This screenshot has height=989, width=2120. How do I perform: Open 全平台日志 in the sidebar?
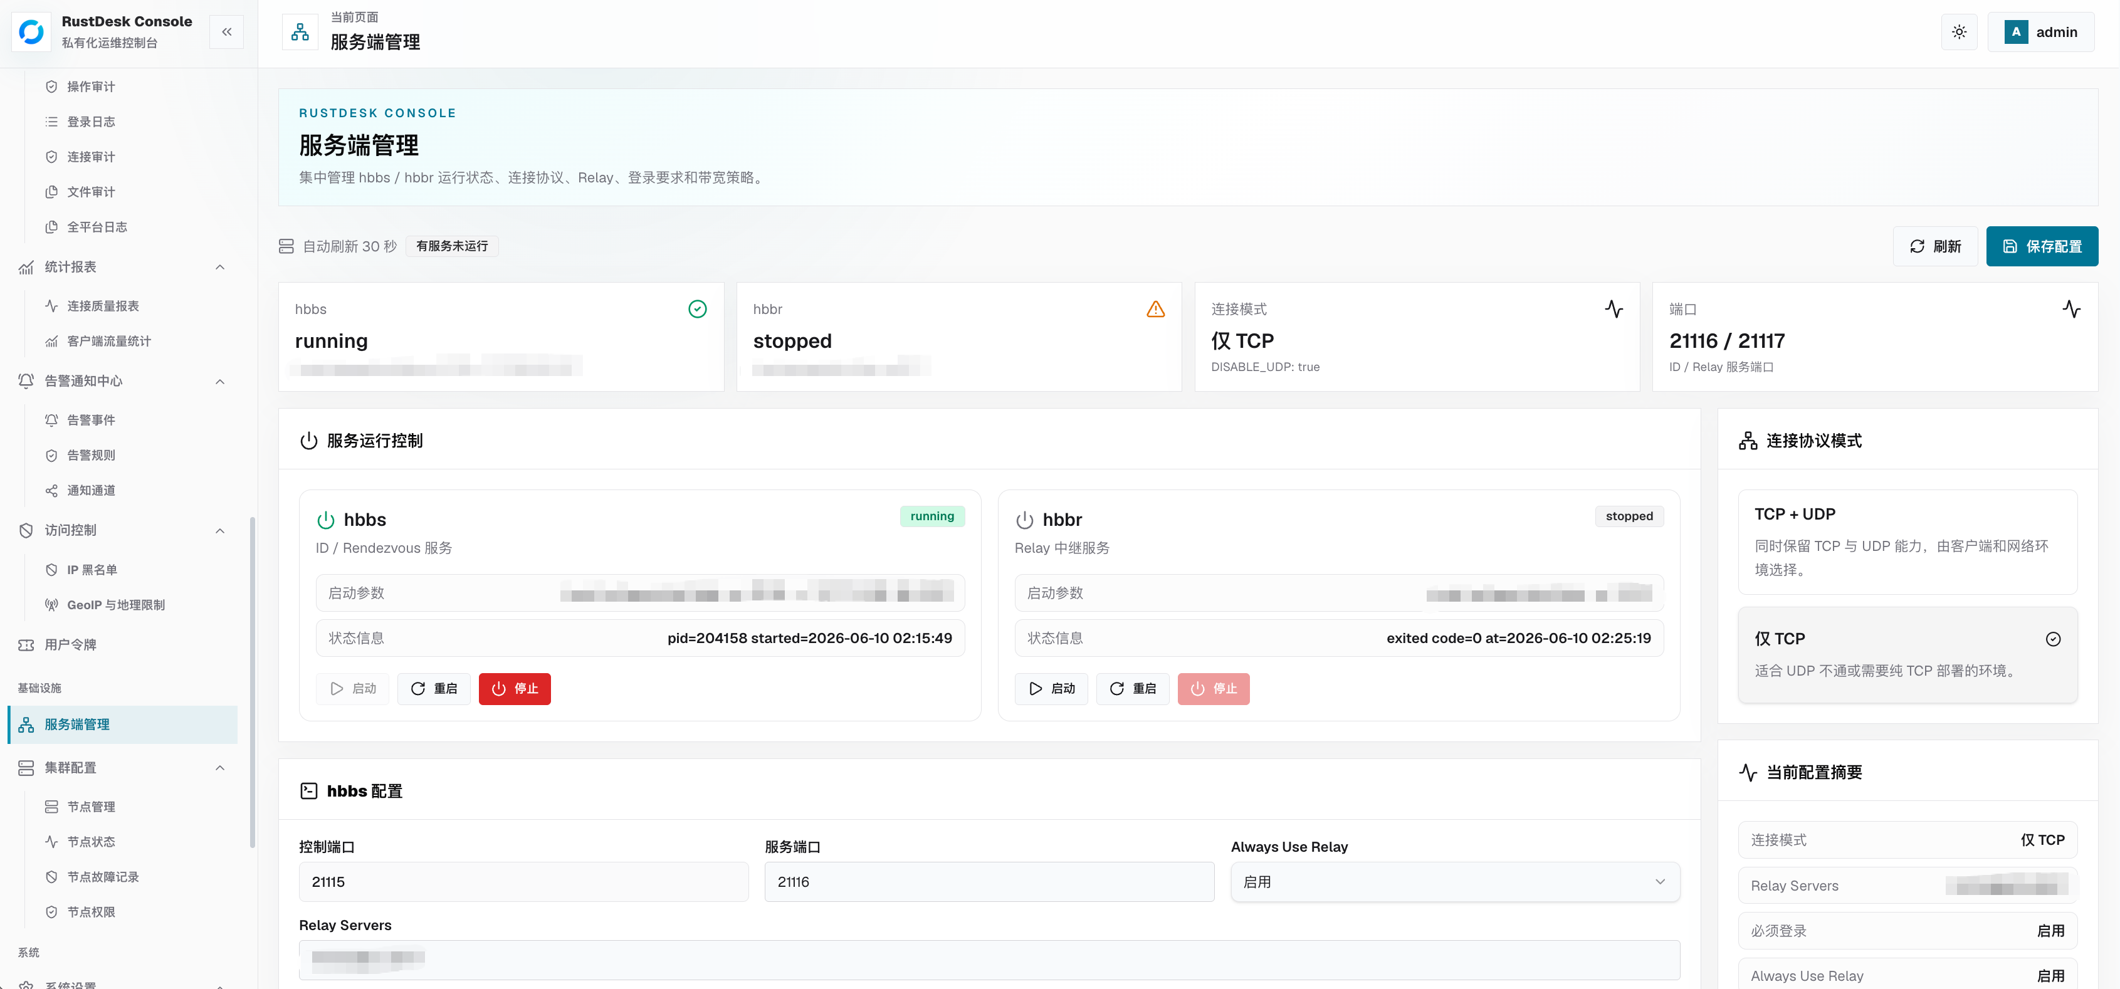click(x=97, y=227)
